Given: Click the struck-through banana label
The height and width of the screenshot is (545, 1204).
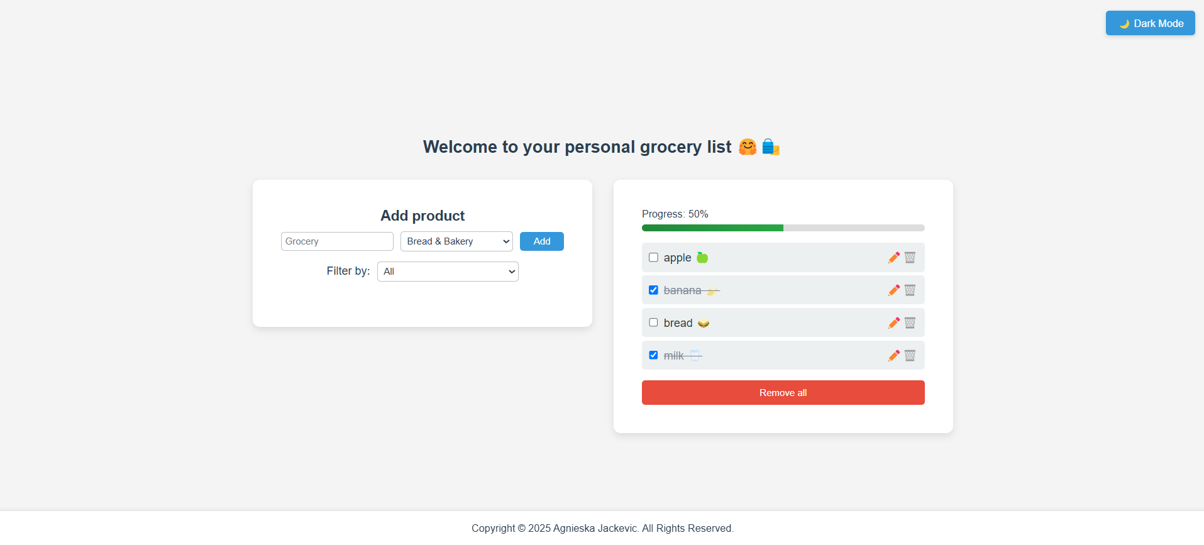Looking at the screenshot, I should (682, 290).
